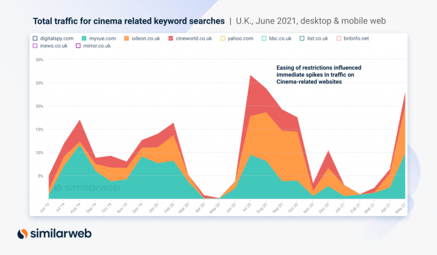The height and width of the screenshot is (255, 437).
Task: Click the Aug 19 x-axis label
Action: point(76,208)
